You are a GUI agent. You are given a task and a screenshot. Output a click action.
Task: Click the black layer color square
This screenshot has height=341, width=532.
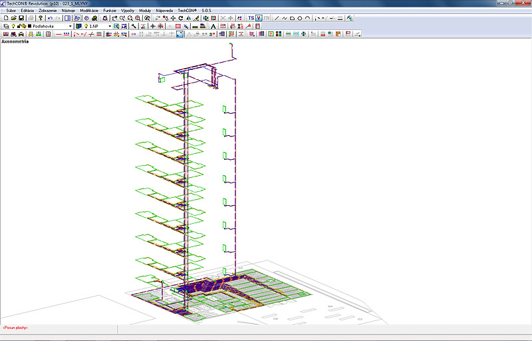click(29, 26)
